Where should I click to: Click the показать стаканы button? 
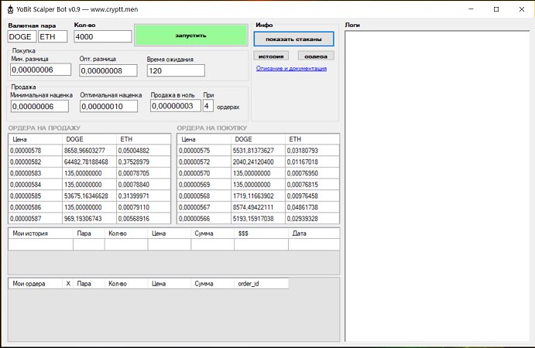(x=293, y=38)
